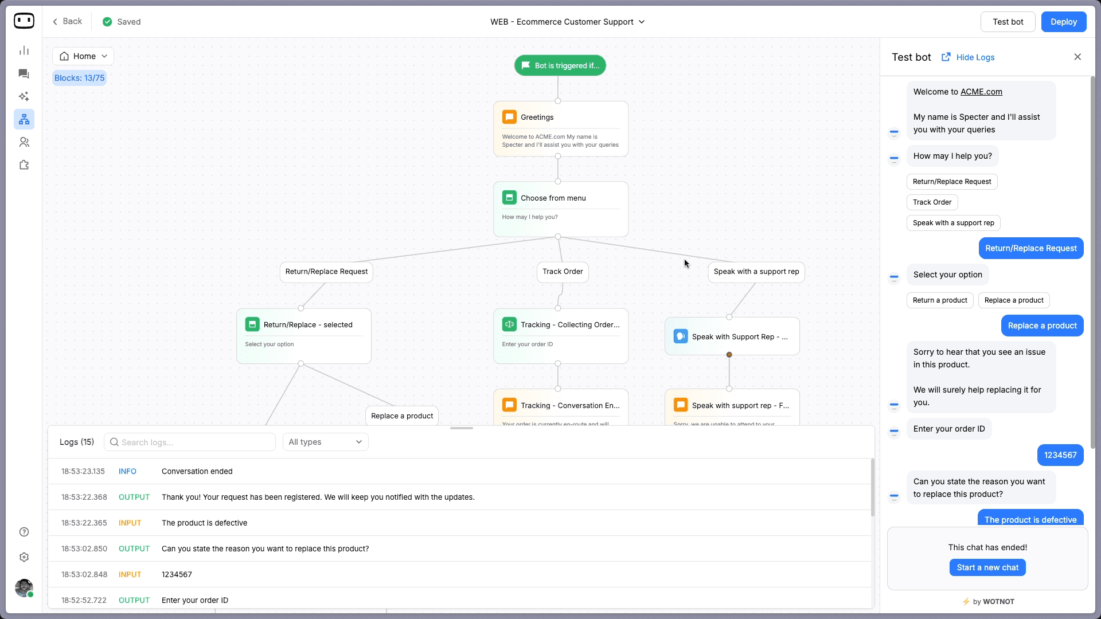Open settings gear in sidebar

click(x=24, y=557)
